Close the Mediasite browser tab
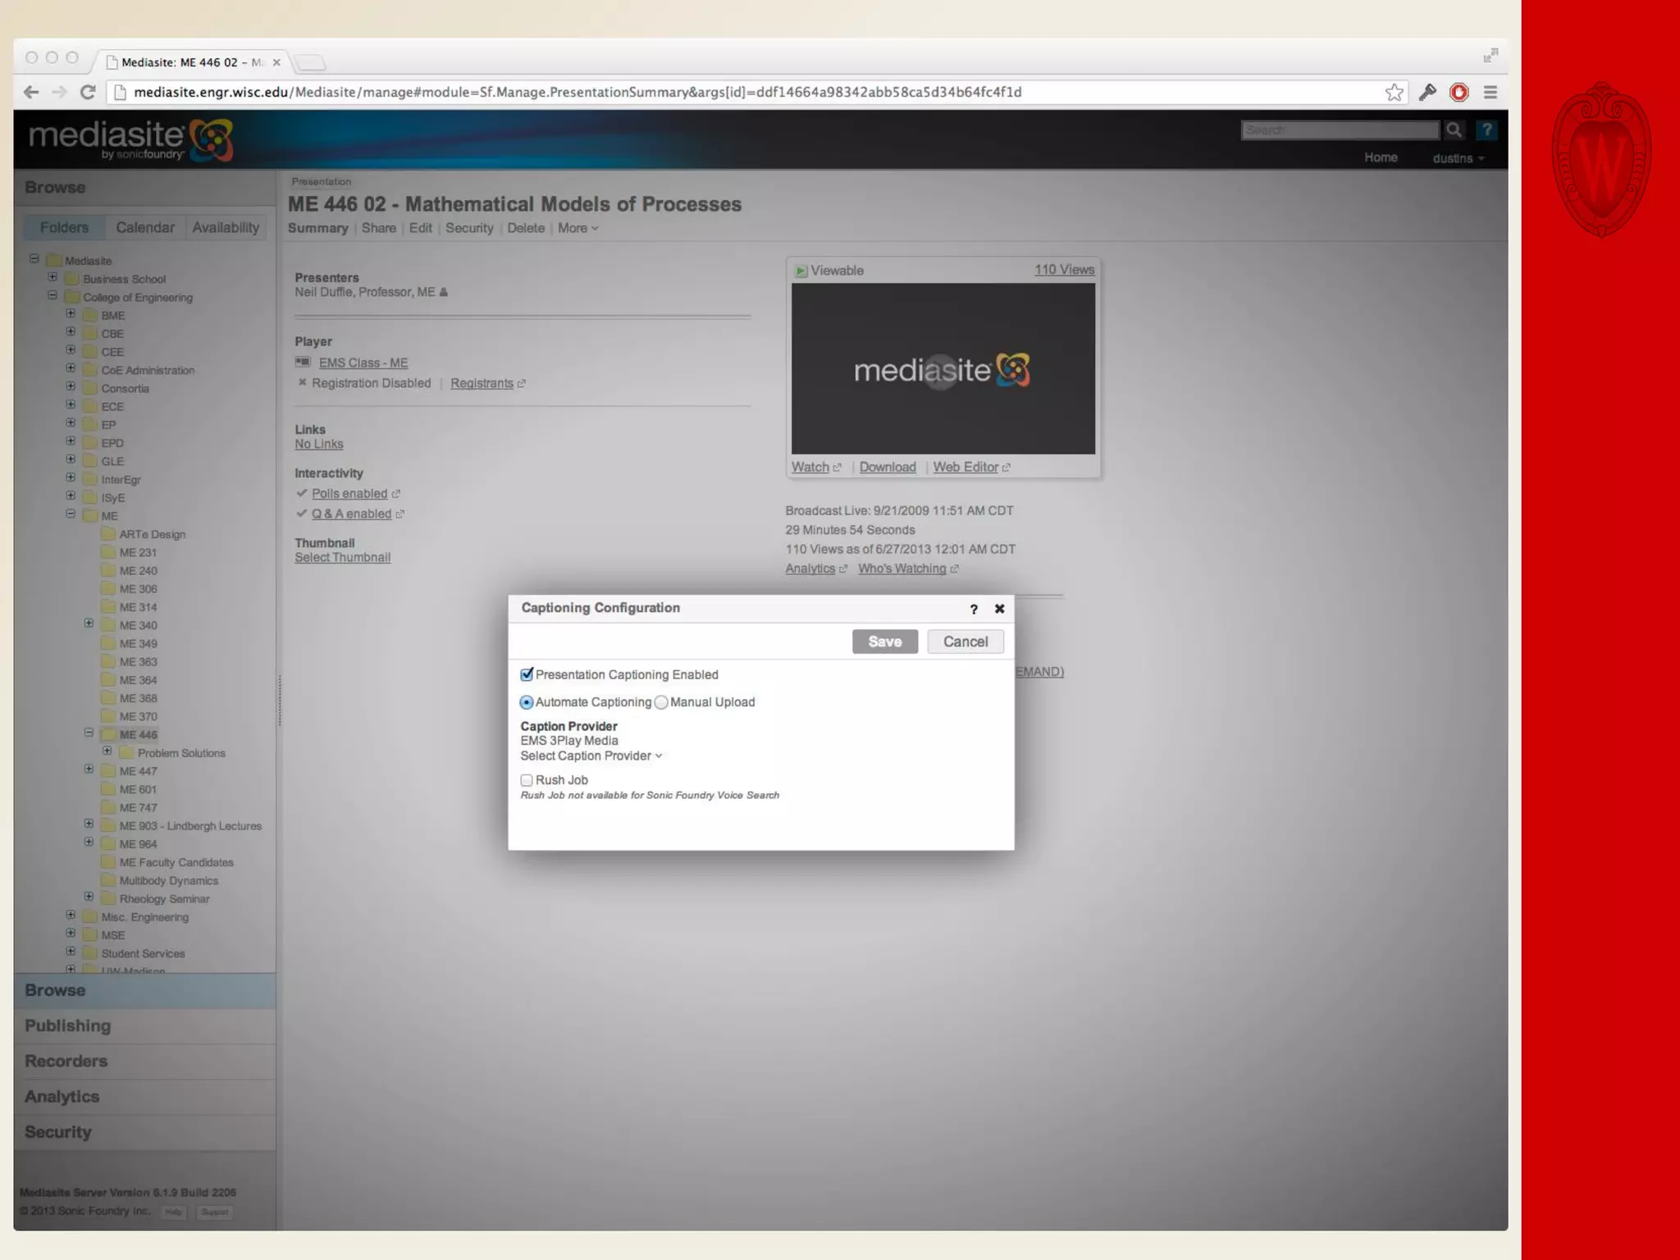The width and height of the screenshot is (1680, 1260). click(x=276, y=62)
